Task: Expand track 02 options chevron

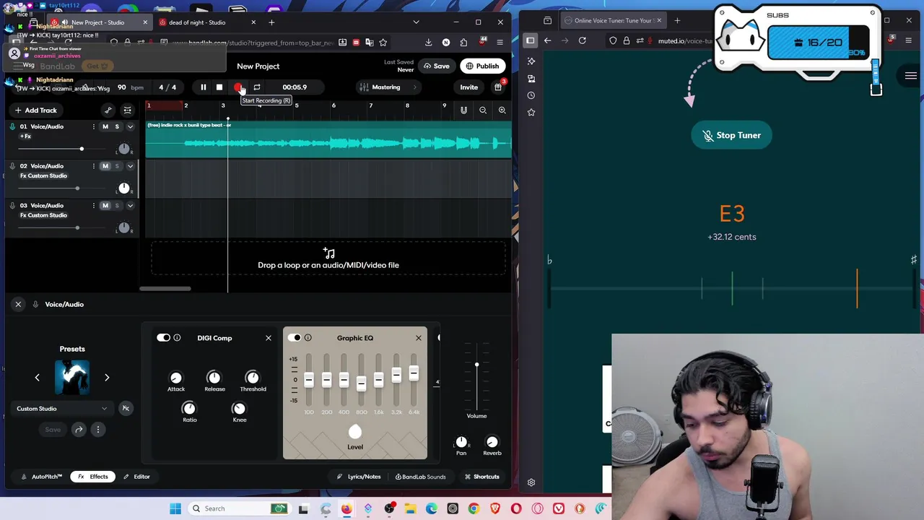Action: point(130,166)
